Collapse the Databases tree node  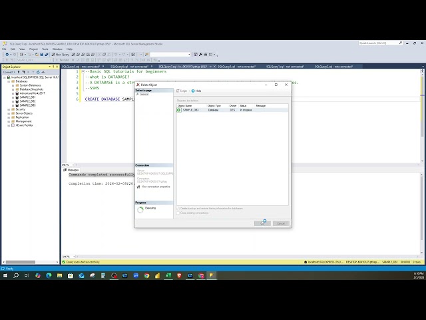click(9, 81)
